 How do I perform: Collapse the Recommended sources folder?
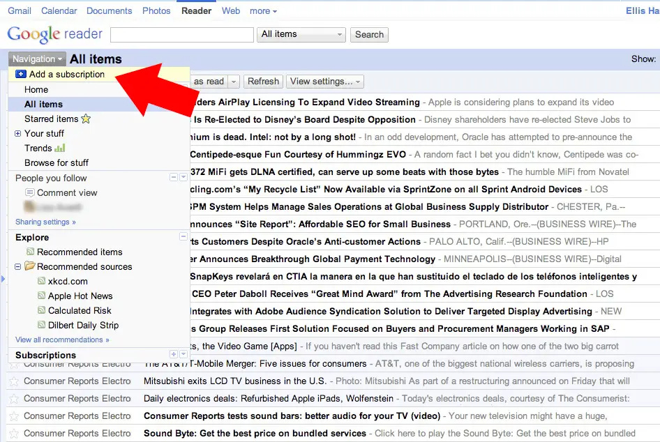coord(17,266)
